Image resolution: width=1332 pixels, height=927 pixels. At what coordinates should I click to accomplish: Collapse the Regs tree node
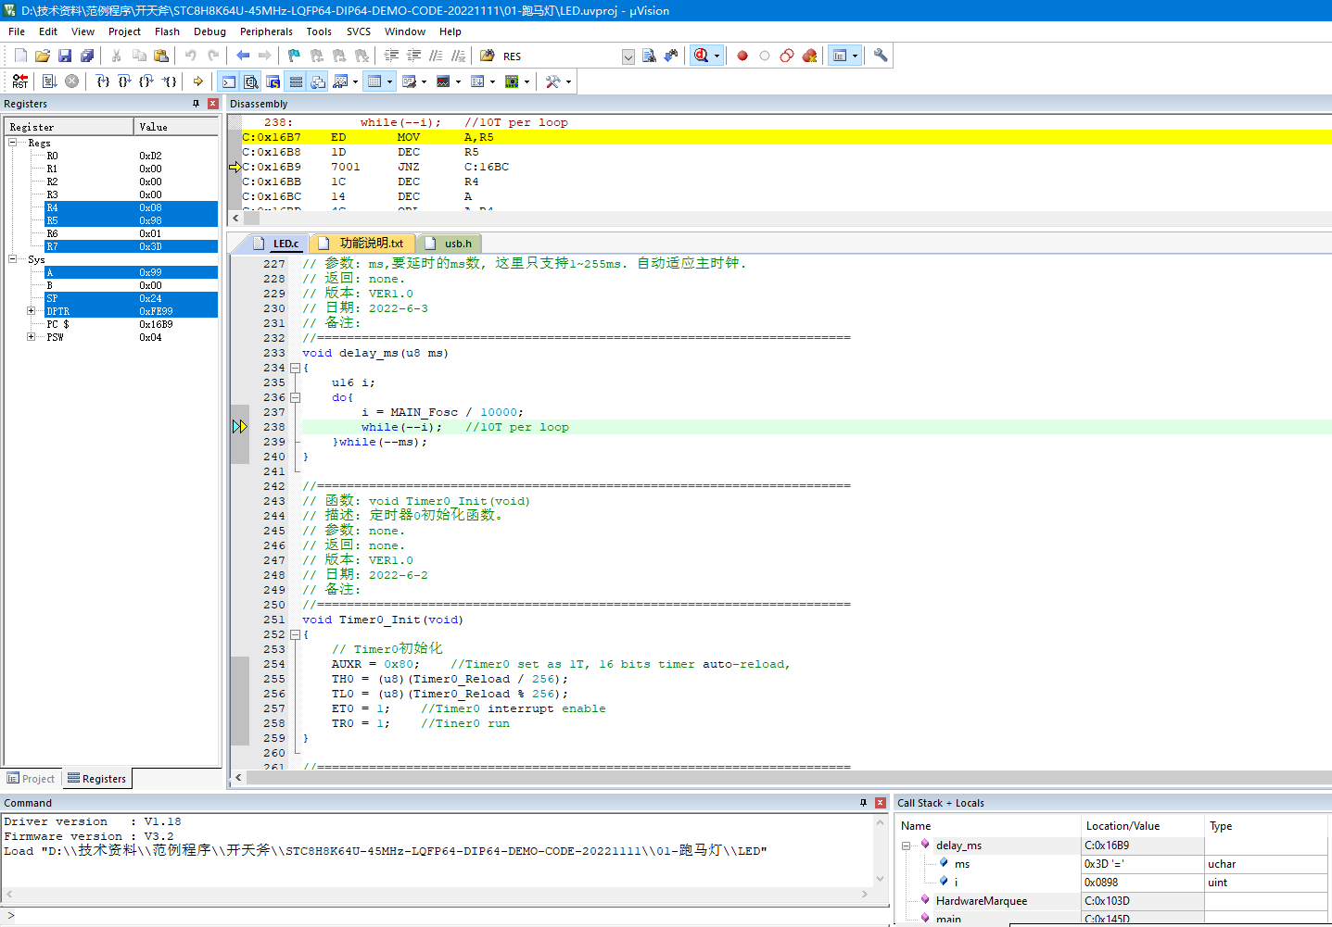(x=13, y=143)
